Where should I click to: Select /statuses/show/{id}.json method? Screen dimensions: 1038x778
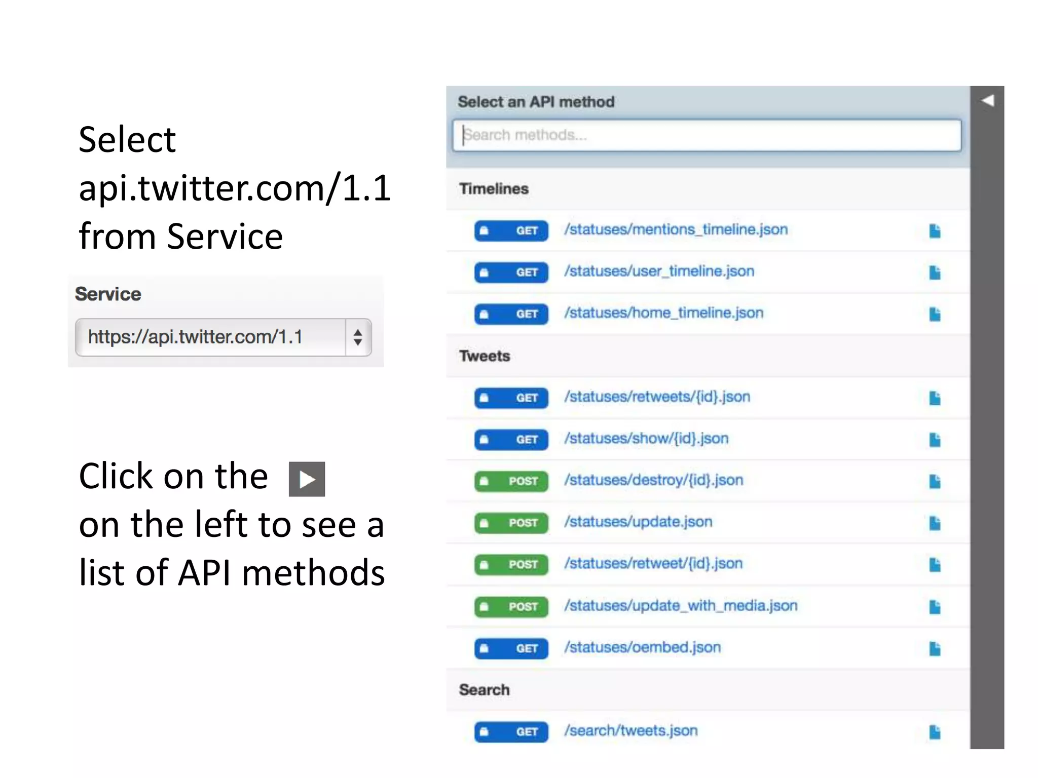[646, 439]
